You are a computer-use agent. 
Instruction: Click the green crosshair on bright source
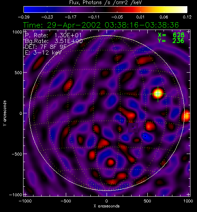point(158,94)
